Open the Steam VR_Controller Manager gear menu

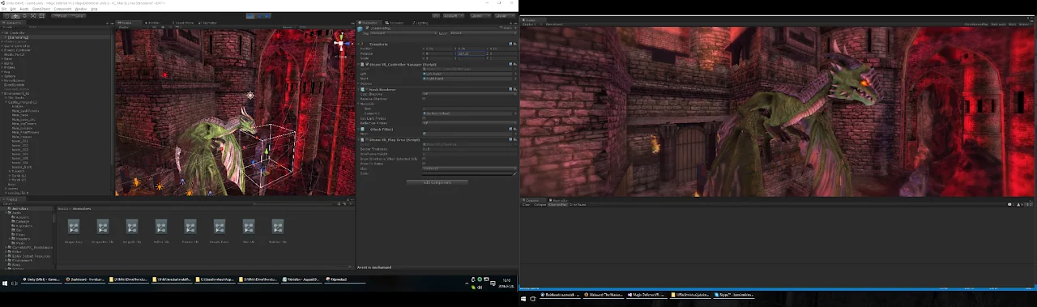pyautogui.click(x=514, y=63)
